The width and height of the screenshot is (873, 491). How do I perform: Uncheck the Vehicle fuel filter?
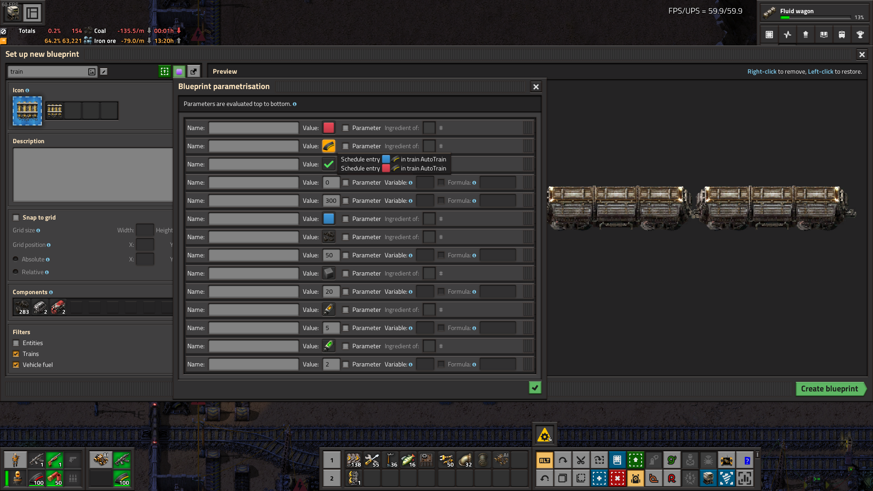pyautogui.click(x=16, y=365)
